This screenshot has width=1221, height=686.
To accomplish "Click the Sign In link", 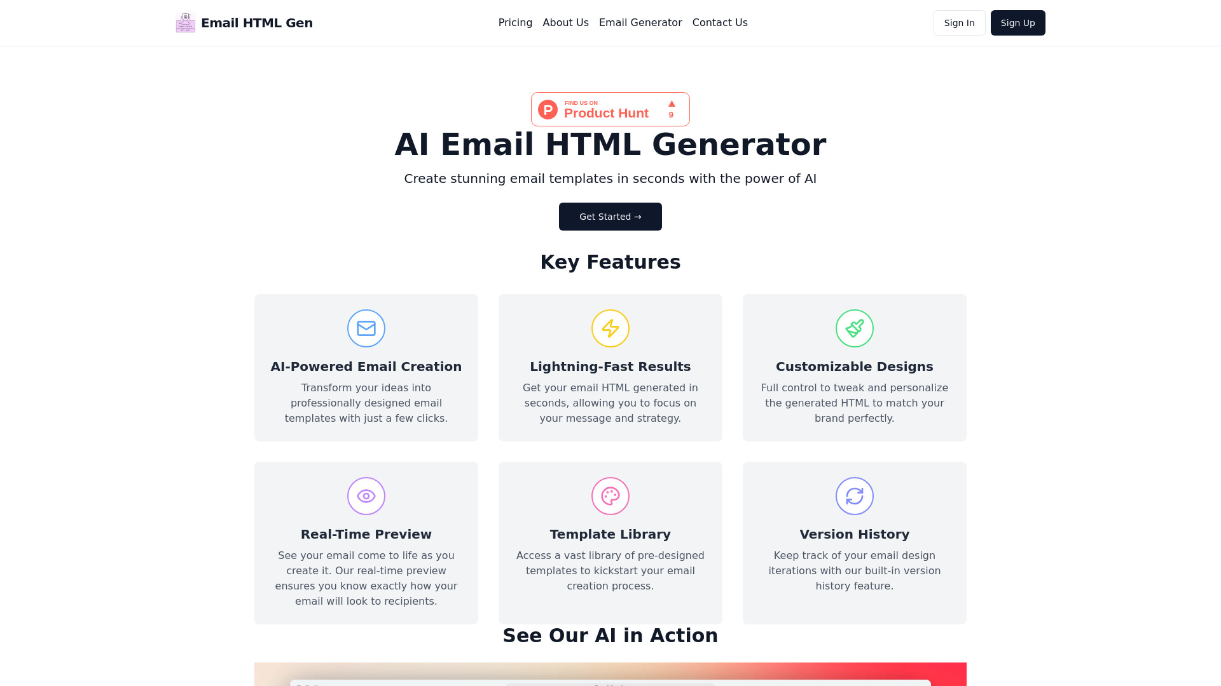I will pos(958,23).
